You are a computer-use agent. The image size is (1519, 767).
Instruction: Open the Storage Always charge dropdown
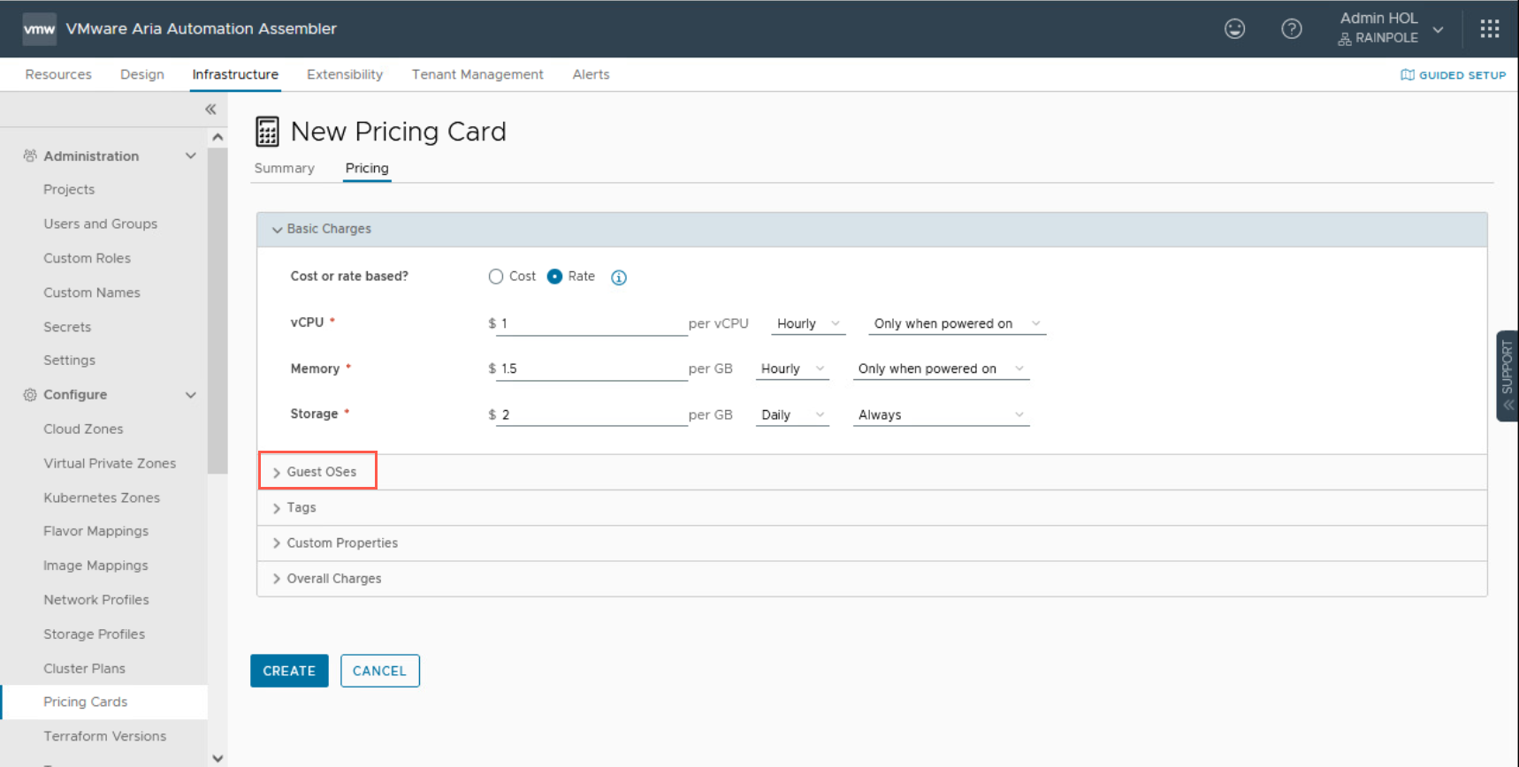tap(940, 415)
